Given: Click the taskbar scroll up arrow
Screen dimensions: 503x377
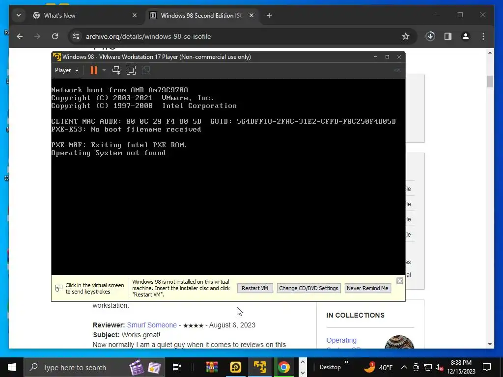Looking at the screenshot, I should [x=302, y=362].
